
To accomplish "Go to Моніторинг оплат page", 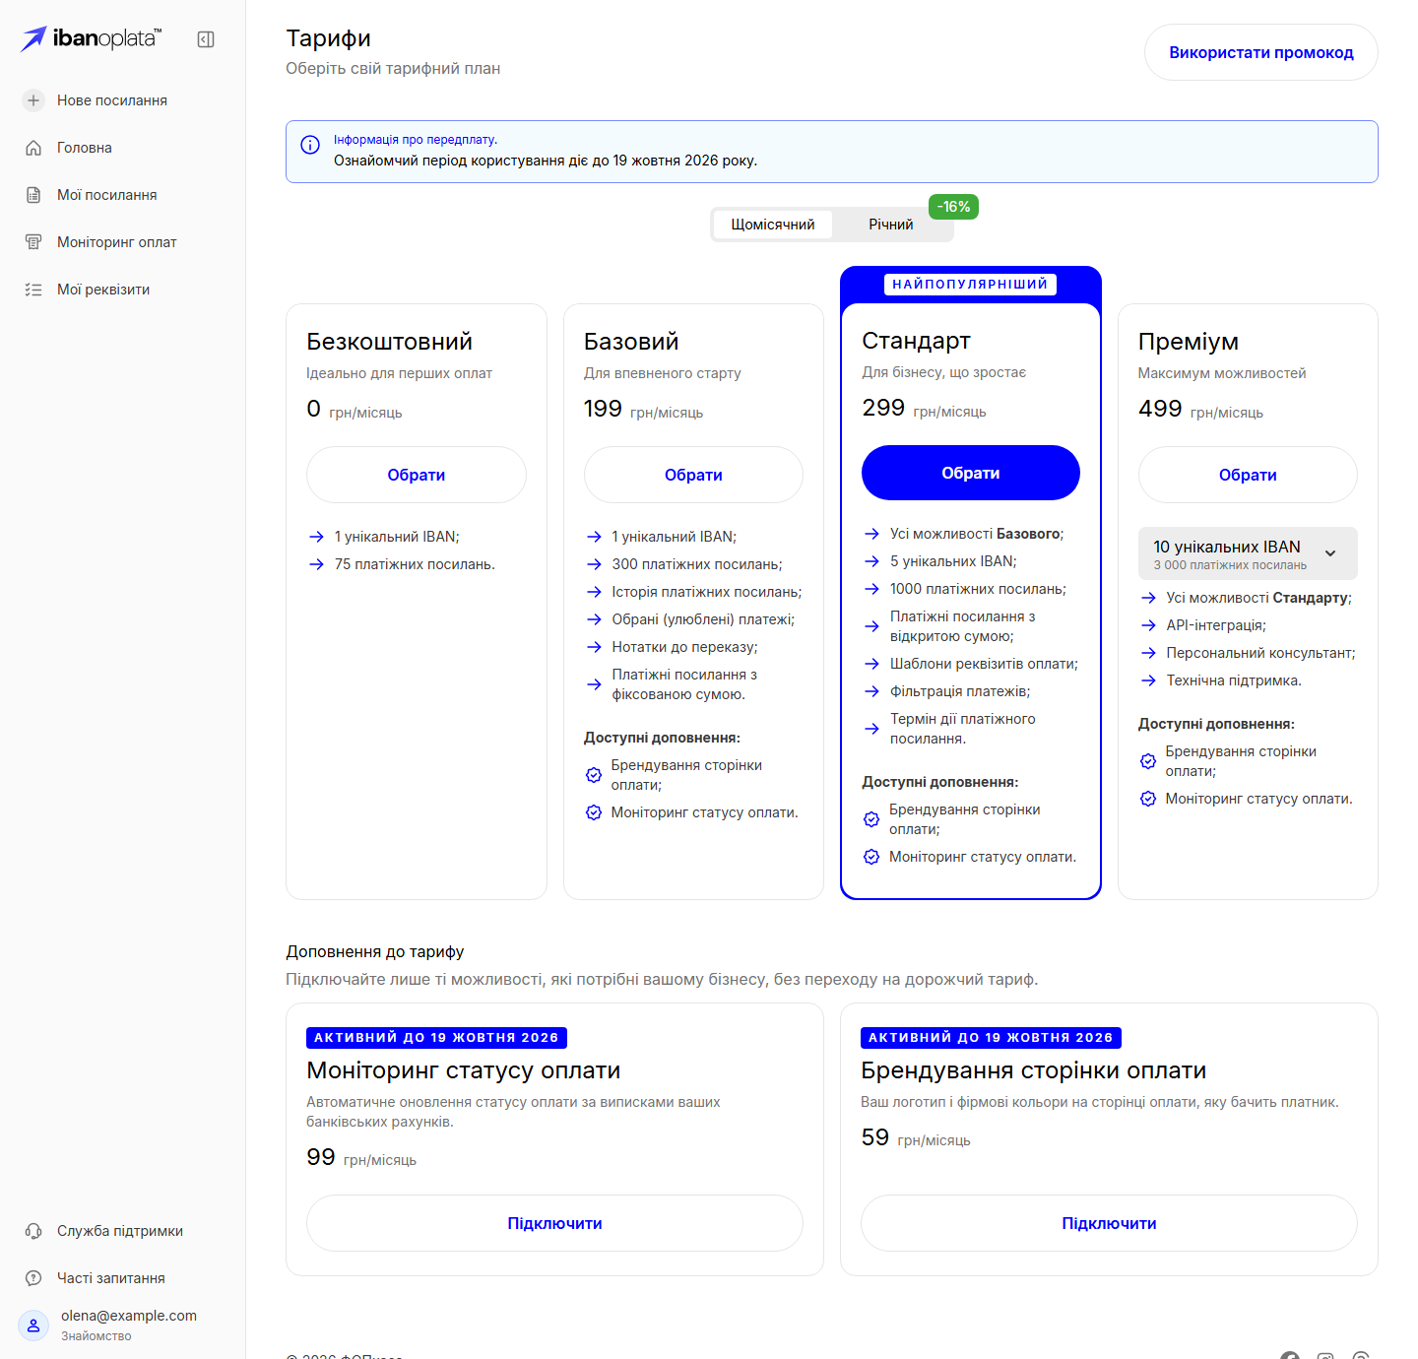I will tap(117, 242).
